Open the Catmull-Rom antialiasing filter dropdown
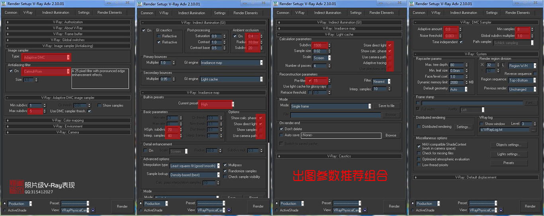This screenshot has width=544, height=216. click(x=46, y=71)
